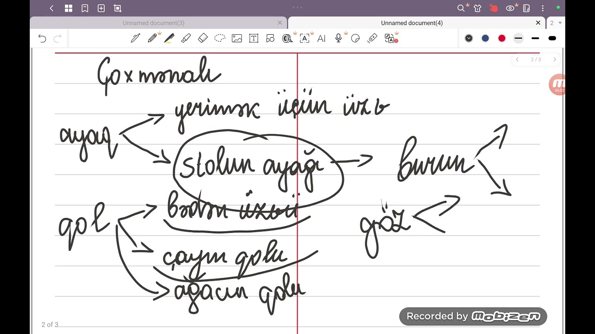Open the bookmarks icon in top bar
Image resolution: width=595 pixels, height=334 pixels.
(x=85, y=8)
